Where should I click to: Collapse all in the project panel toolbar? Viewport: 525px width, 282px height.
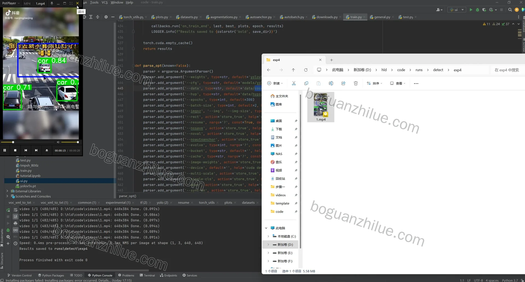[x=98, y=17]
